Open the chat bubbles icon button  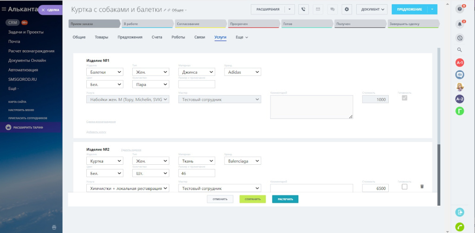pyautogui.click(x=332, y=9)
